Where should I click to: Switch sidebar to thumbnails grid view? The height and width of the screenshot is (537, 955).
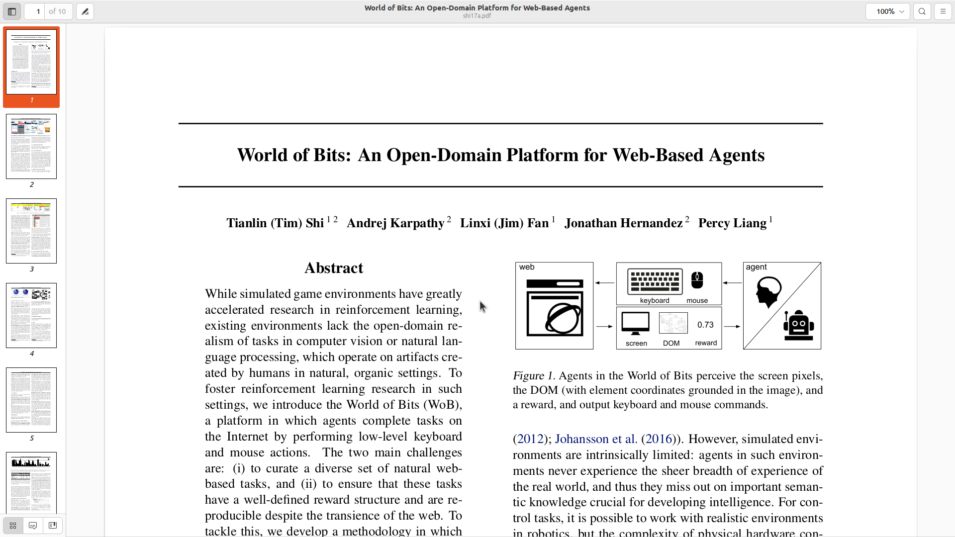[13, 526]
